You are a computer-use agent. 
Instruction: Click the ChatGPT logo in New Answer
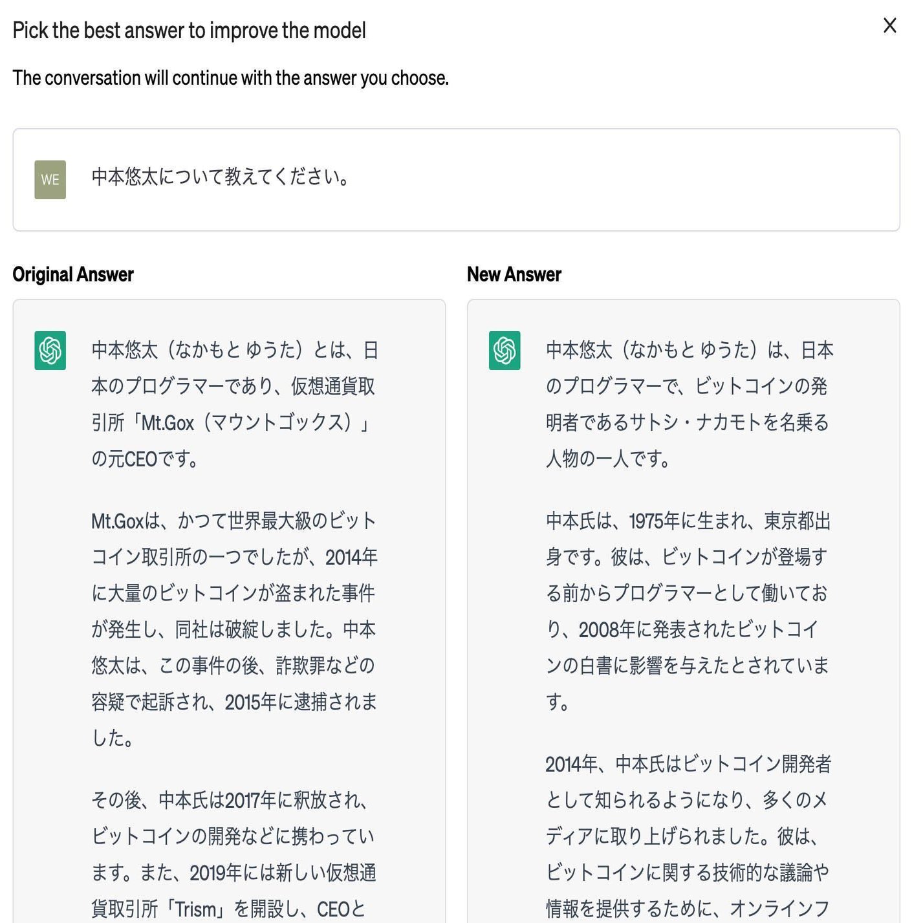pos(505,351)
